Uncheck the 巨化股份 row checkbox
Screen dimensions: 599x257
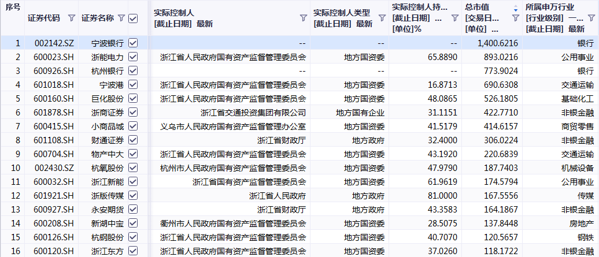[x=133, y=98]
